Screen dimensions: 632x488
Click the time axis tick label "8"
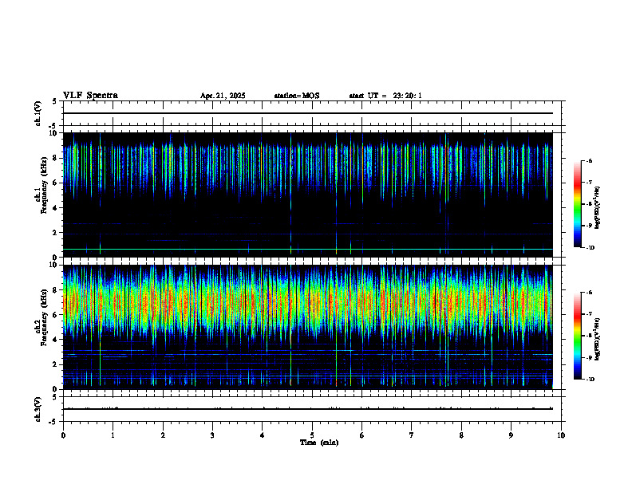[x=461, y=435]
